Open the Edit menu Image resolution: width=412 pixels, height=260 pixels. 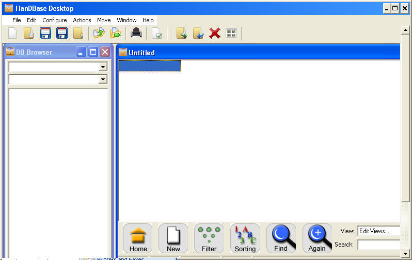pyautogui.click(x=31, y=20)
